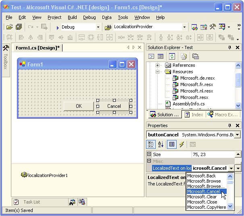This screenshot has height=216, width=244.
Task: Toggle the Properties view button
Action: pos(172,144)
